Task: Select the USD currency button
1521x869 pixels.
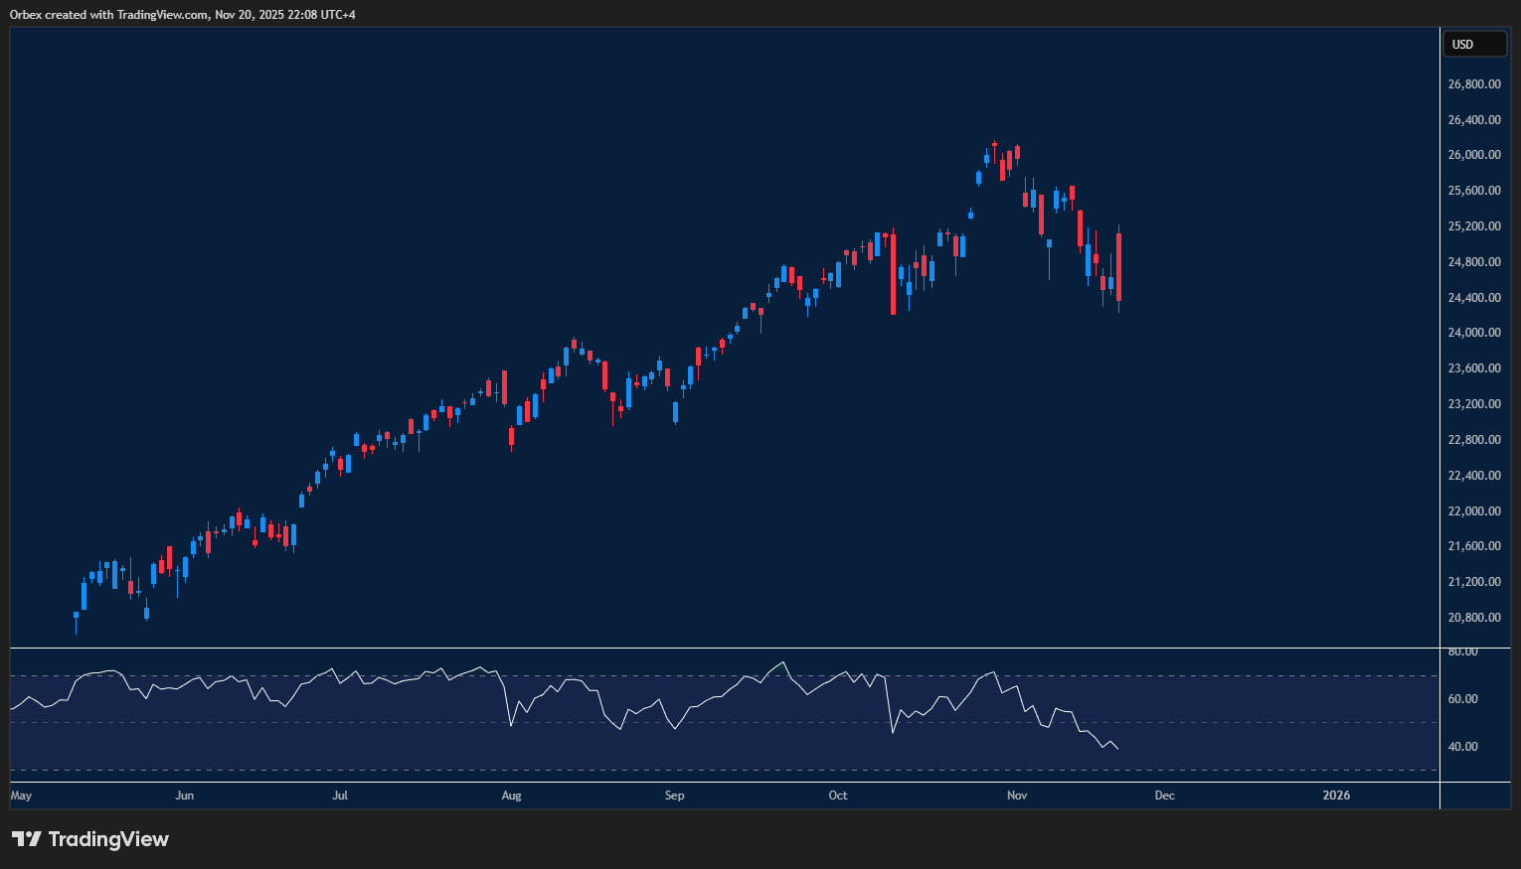Action: (x=1474, y=43)
